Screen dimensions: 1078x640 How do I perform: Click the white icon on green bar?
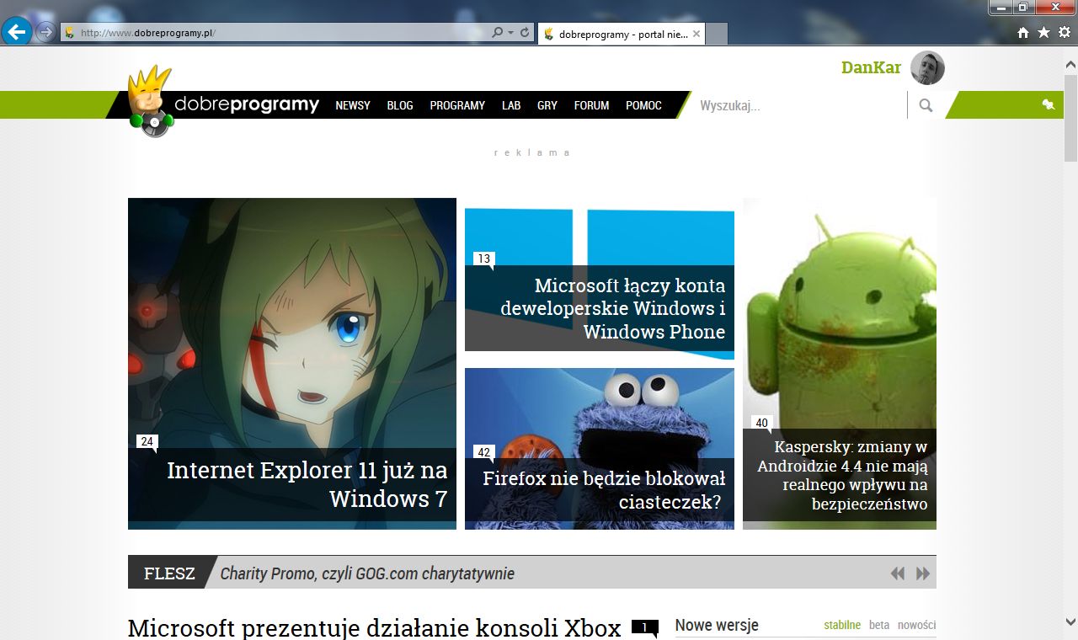click(1049, 104)
